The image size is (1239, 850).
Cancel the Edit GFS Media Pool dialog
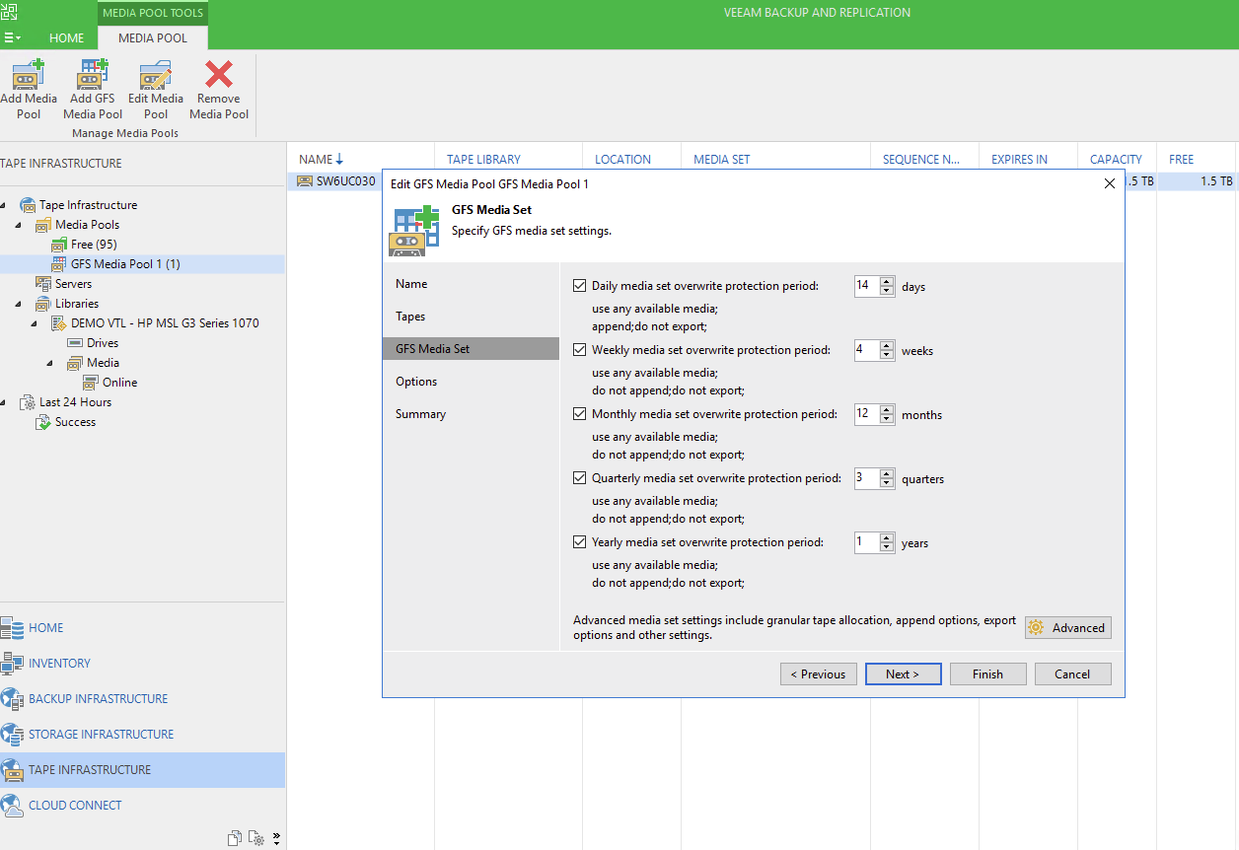[1072, 674]
